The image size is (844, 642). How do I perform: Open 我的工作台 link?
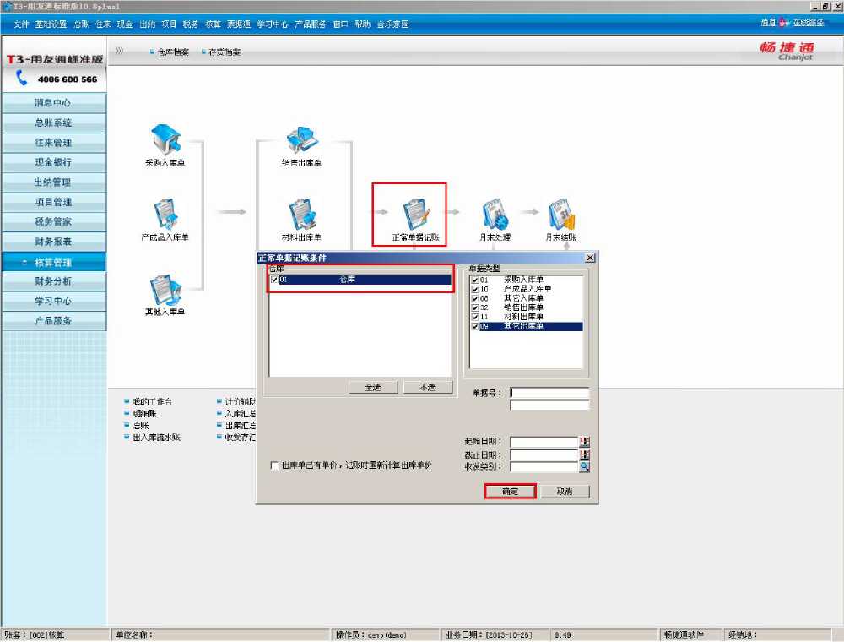pyautogui.click(x=152, y=402)
